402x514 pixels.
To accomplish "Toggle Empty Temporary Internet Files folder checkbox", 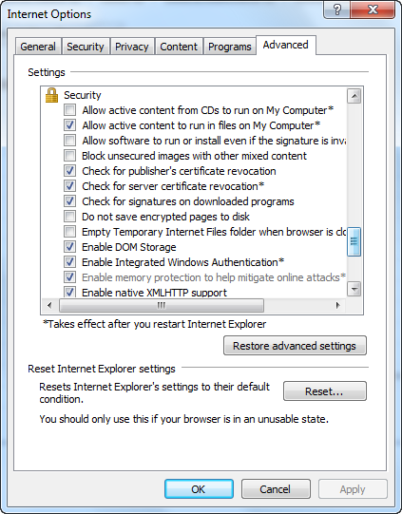I will (x=69, y=232).
